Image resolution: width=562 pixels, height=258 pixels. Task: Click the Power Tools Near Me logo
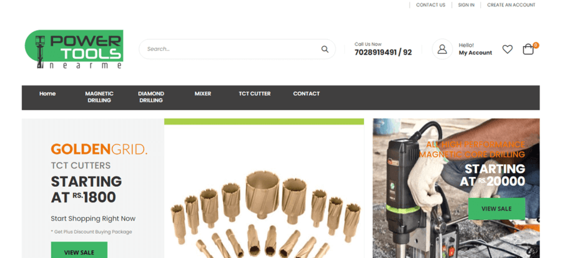(x=74, y=49)
